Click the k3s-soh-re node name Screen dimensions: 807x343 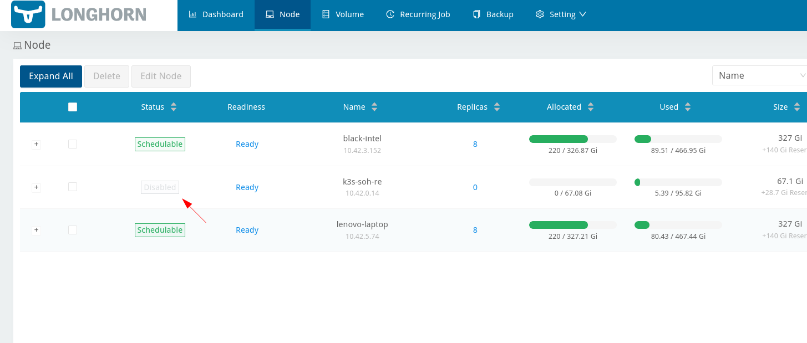tap(362, 182)
